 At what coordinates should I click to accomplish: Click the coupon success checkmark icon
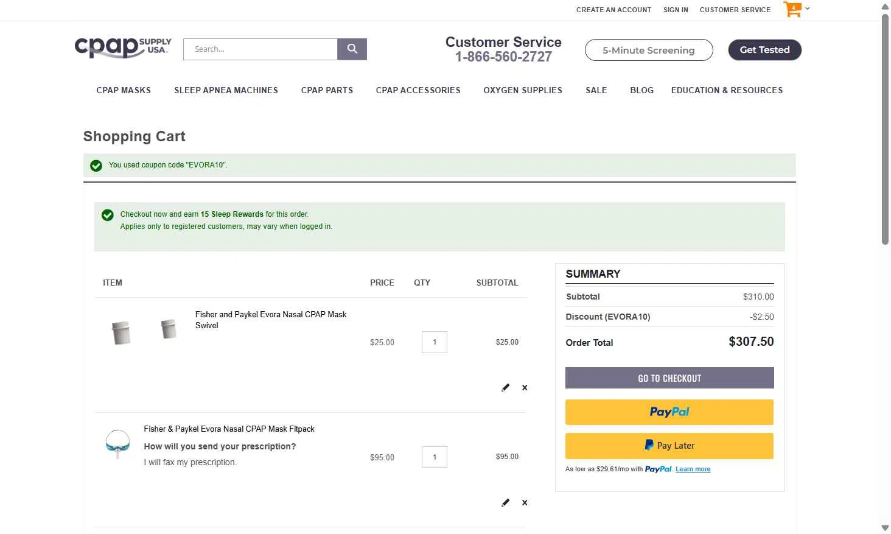click(x=96, y=166)
